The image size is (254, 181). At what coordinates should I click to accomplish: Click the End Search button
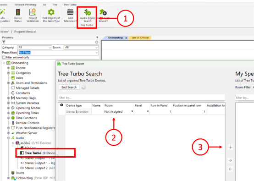[69, 87]
